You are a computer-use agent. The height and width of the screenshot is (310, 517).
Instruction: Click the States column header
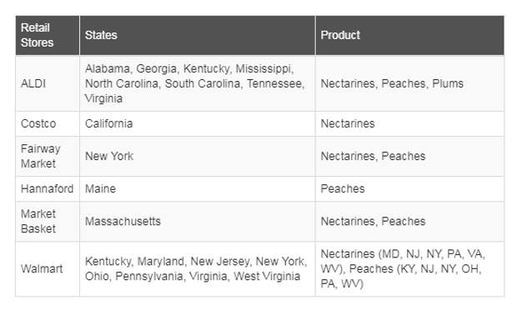[197, 35]
